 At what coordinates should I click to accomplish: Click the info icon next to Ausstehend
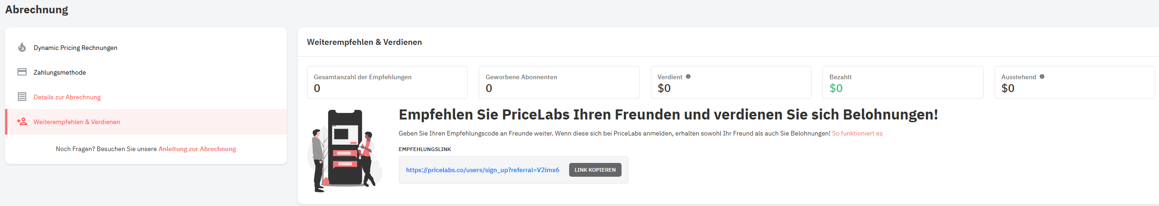1042,76
